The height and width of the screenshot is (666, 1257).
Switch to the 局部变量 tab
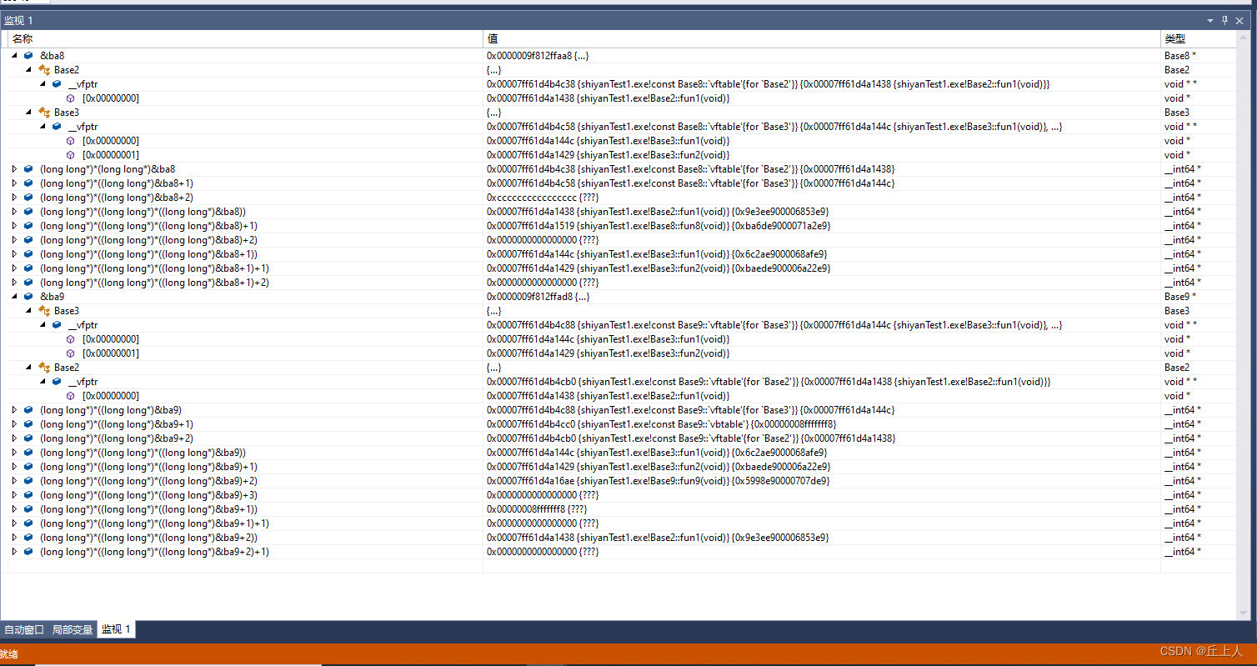pos(72,629)
